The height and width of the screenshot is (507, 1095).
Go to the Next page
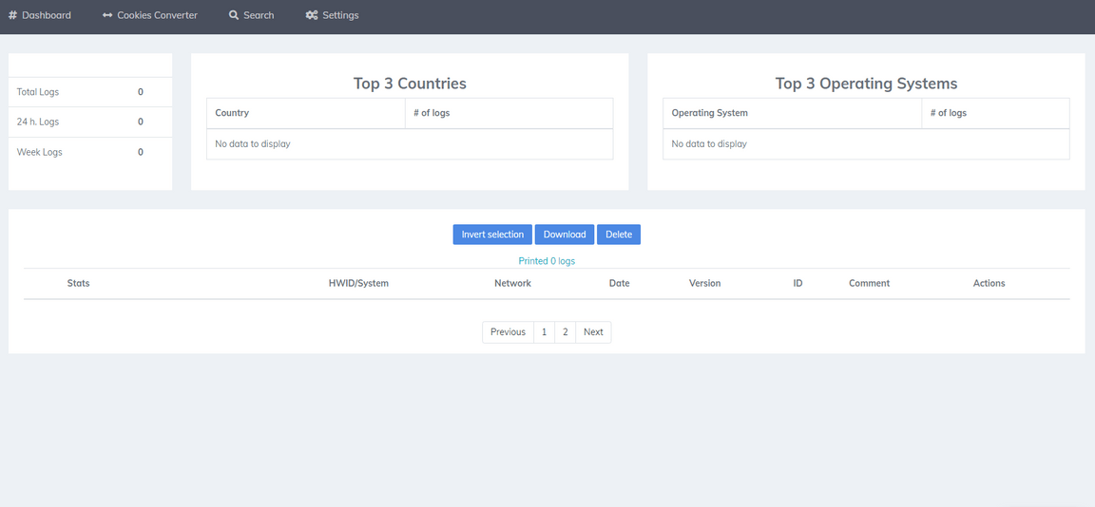click(593, 332)
